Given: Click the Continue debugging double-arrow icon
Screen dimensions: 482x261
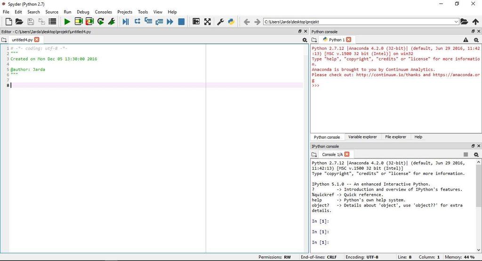Looking at the screenshot, I should pos(170,22).
